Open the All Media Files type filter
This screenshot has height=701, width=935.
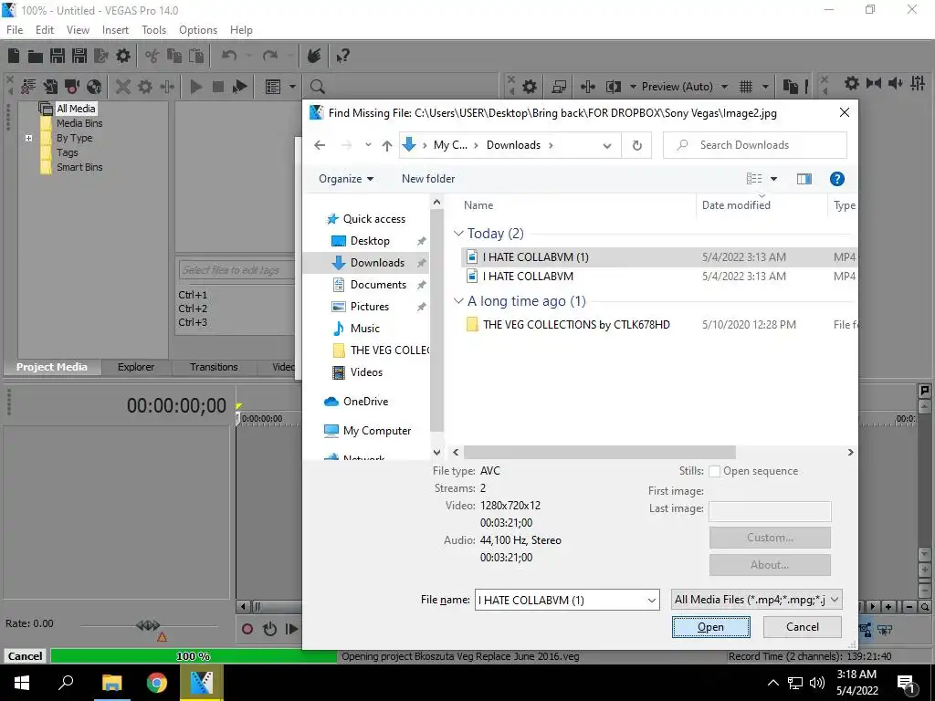(x=756, y=600)
